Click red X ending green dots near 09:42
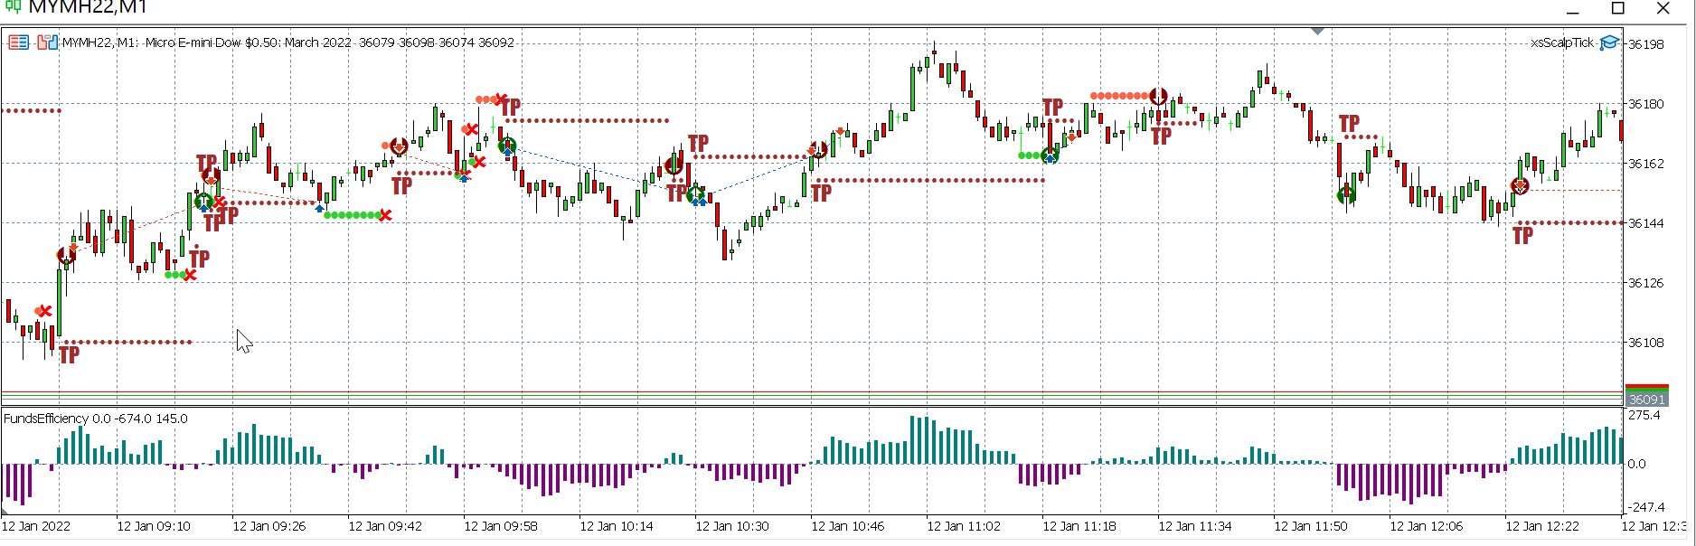 pos(386,215)
